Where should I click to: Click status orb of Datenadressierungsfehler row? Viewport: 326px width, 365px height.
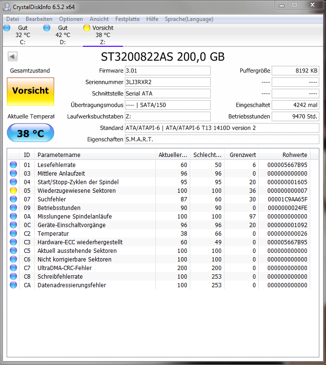coord(13,285)
